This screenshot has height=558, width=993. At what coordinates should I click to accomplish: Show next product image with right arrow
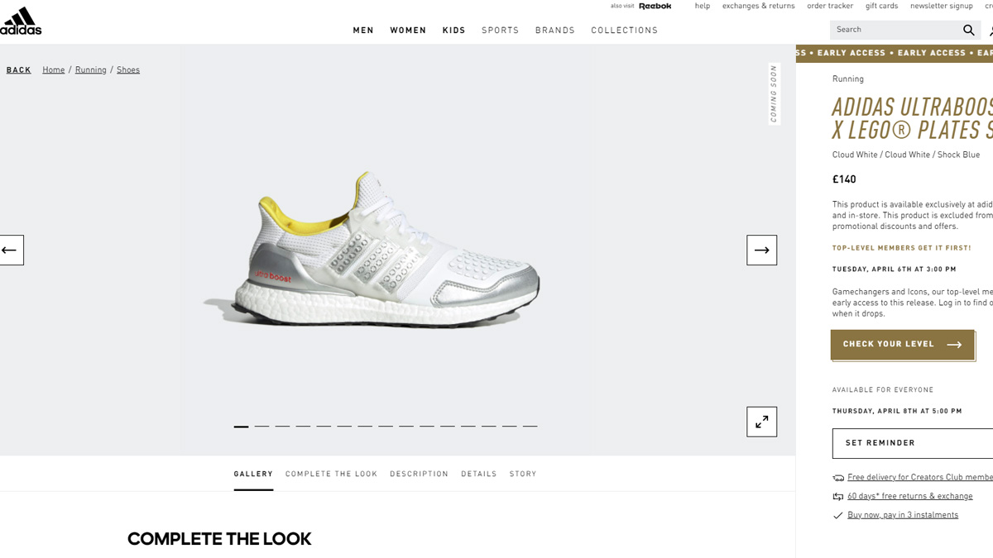coord(761,250)
